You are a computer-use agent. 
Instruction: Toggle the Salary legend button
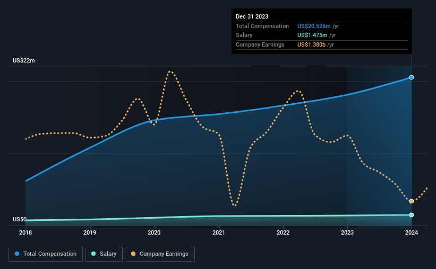tap(104, 254)
